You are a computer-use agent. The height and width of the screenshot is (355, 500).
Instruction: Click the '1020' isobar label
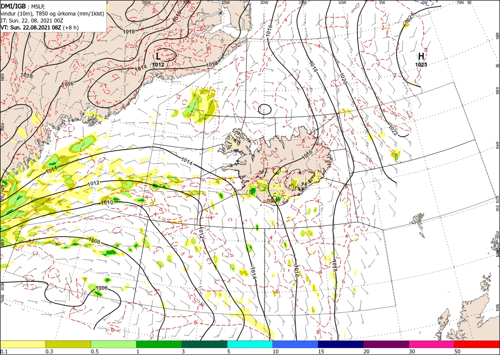point(343,78)
